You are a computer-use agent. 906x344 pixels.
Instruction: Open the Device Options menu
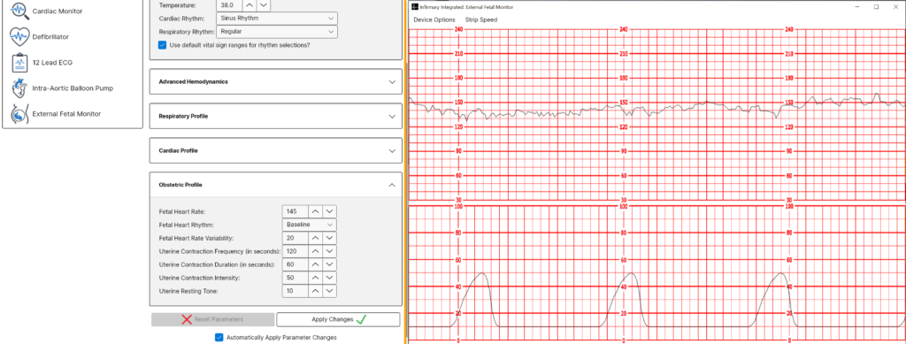tap(434, 19)
